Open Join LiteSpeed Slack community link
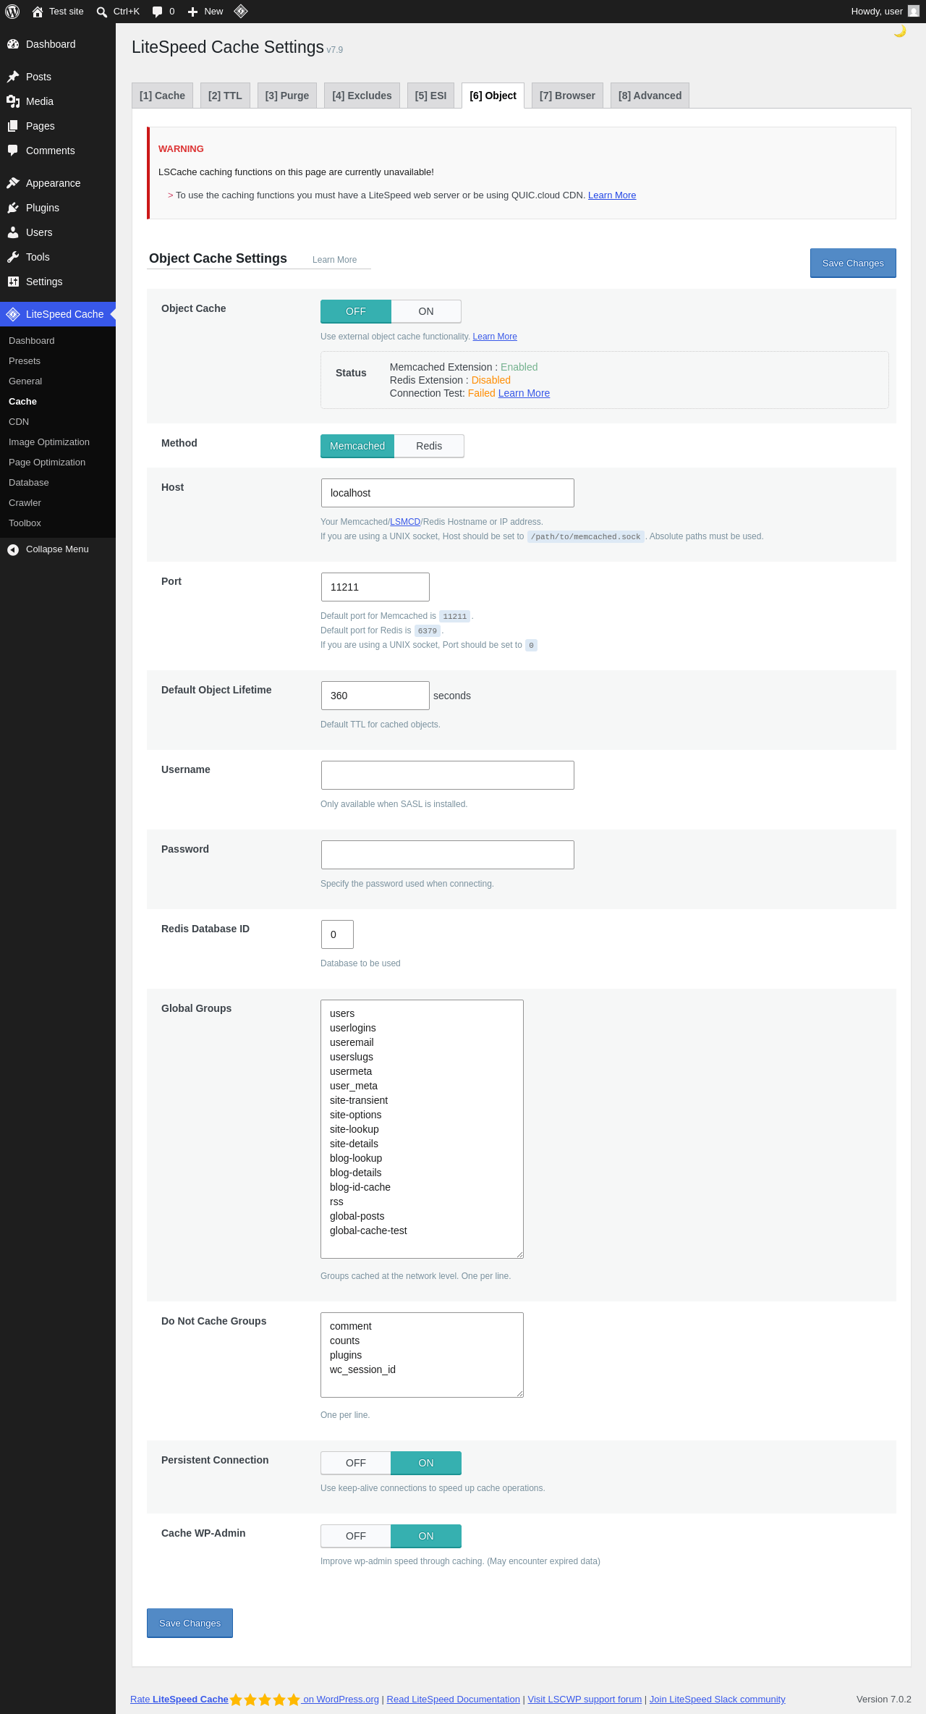Image resolution: width=926 pixels, height=1714 pixels. tap(717, 1700)
